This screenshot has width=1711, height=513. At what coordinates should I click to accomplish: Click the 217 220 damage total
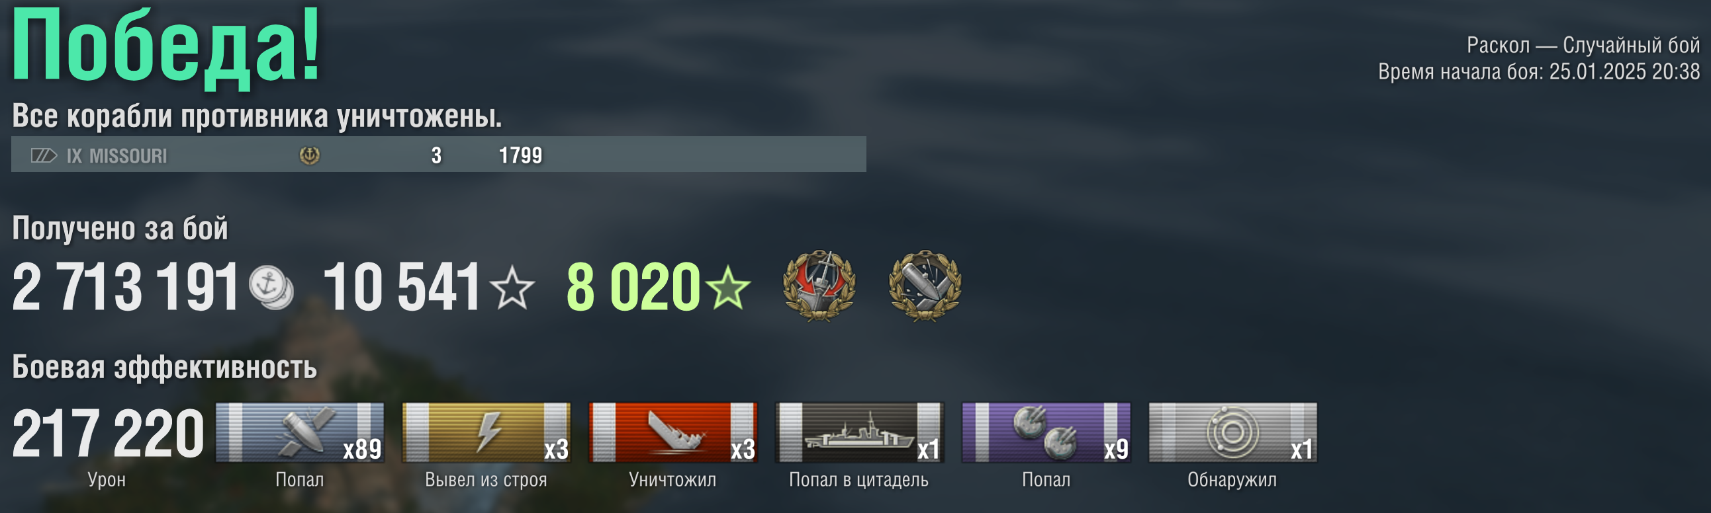click(x=109, y=434)
